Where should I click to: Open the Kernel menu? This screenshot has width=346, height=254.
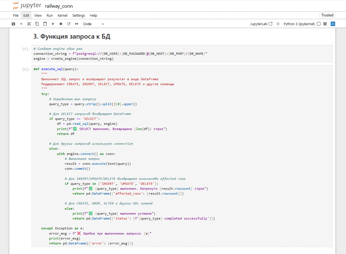63,16
